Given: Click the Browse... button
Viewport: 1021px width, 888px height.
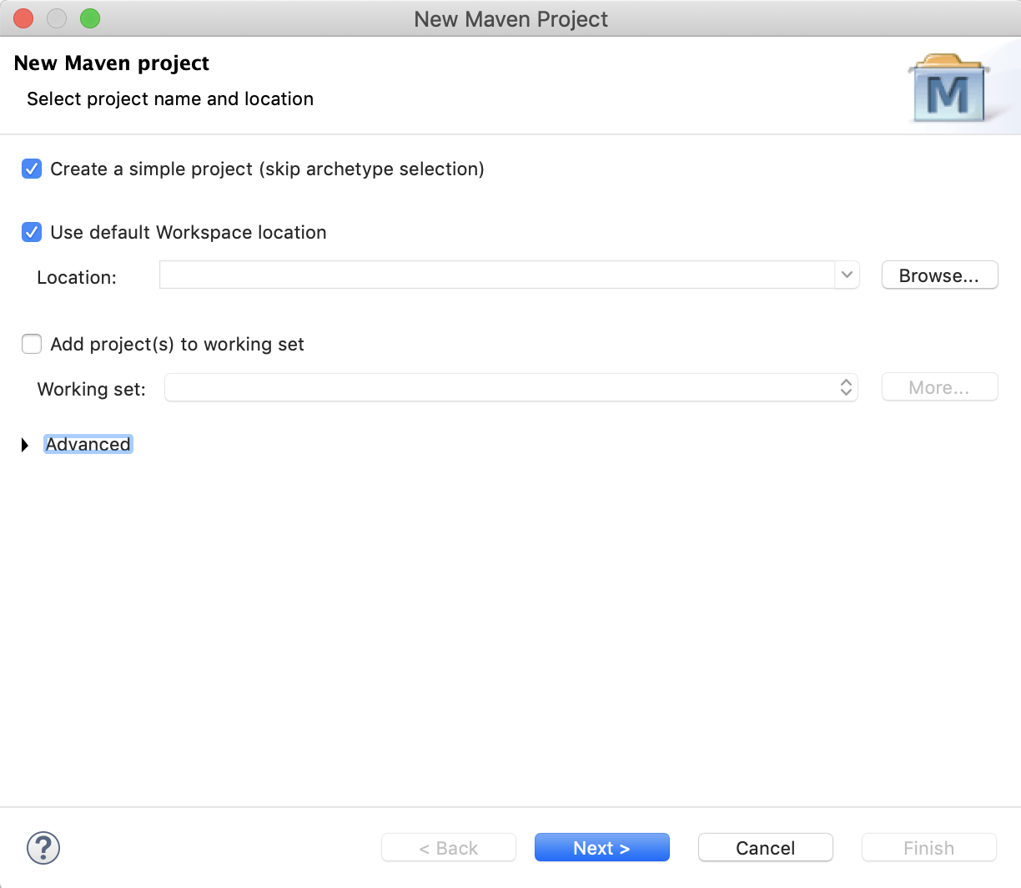Looking at the screenshot, I should coord(939,275).
